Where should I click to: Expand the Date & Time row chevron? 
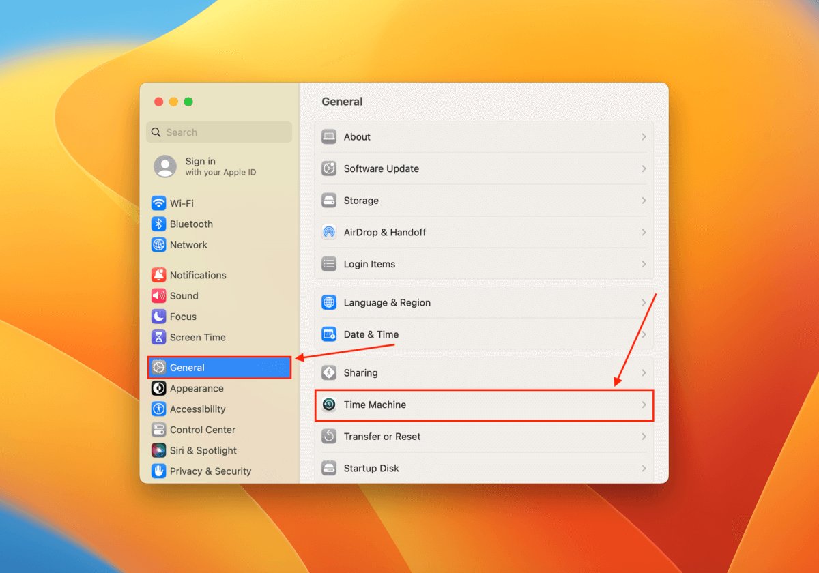644,334
